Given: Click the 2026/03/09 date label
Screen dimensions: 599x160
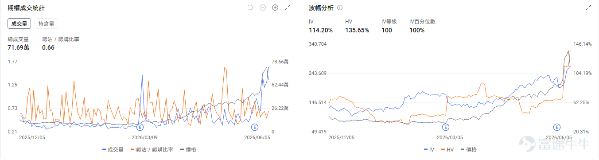Looking at the screenshot, I should (x=144, y=138).
